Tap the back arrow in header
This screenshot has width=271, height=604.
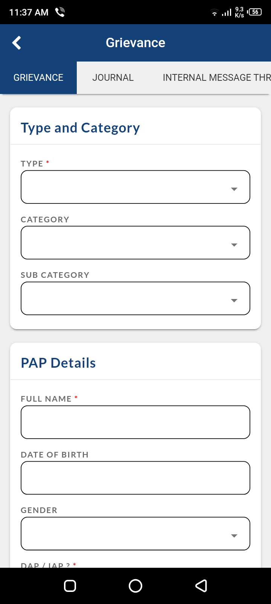(x=17, y=43)
